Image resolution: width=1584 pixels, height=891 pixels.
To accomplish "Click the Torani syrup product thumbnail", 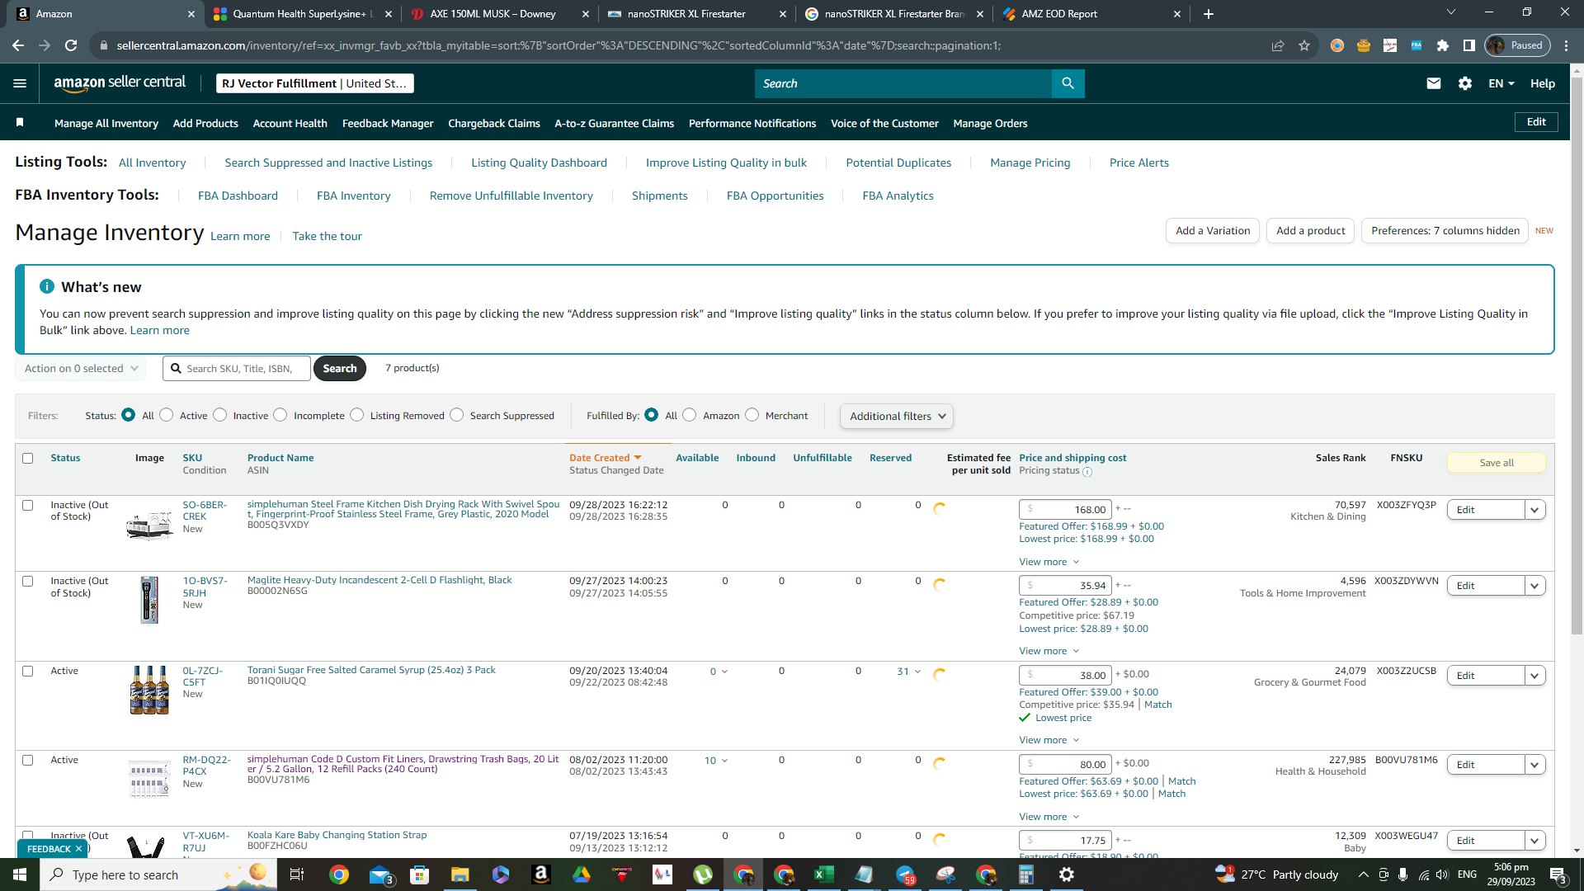I will [x=149, y=690].
